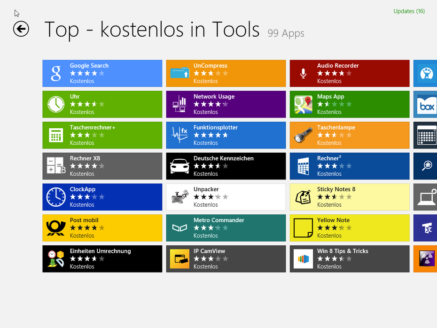Click the UnCompress folder icon
This screenshot has height=328, width=437.
tap(180, 73)
